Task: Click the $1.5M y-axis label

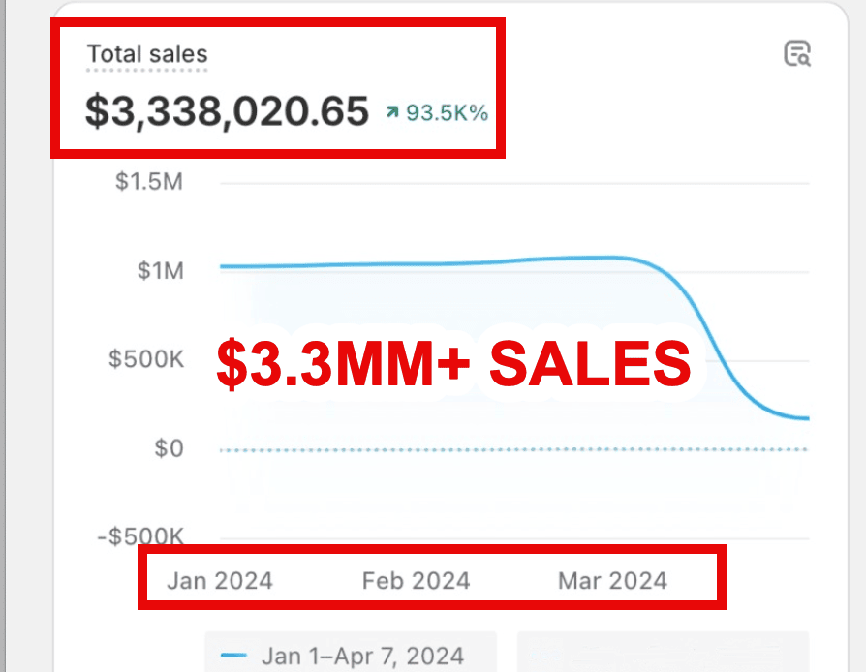Action: point(149,182)
